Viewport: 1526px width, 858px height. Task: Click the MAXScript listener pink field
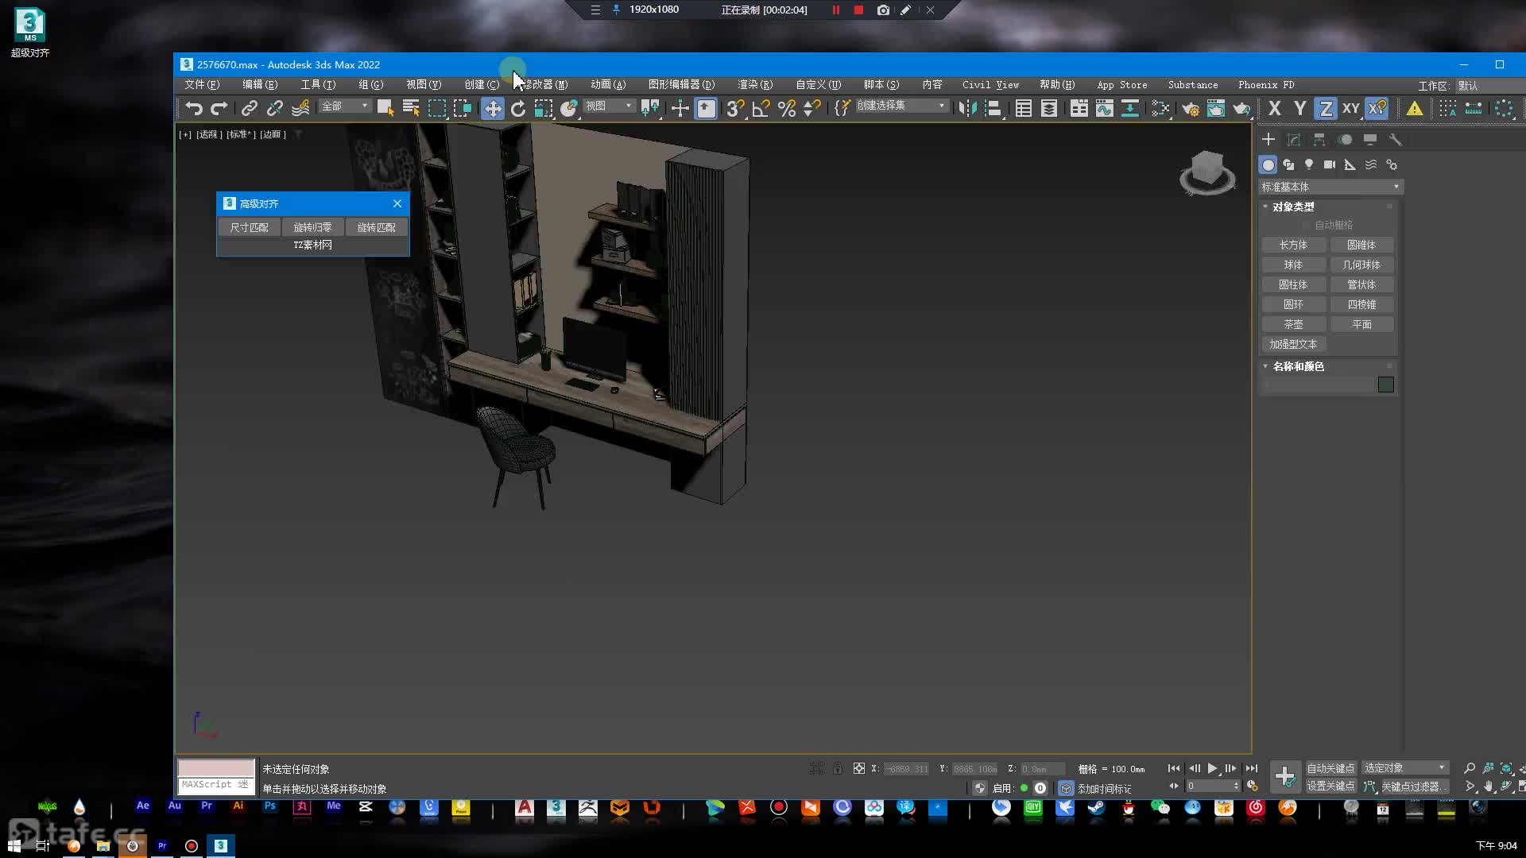point(215,767)
